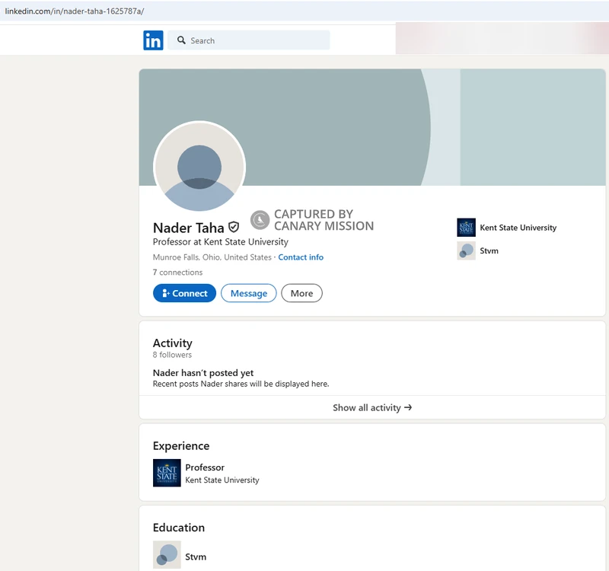Select the Professor job title under Experience
The height and width of the screenshot is (571, 609).
coord(205,467)
